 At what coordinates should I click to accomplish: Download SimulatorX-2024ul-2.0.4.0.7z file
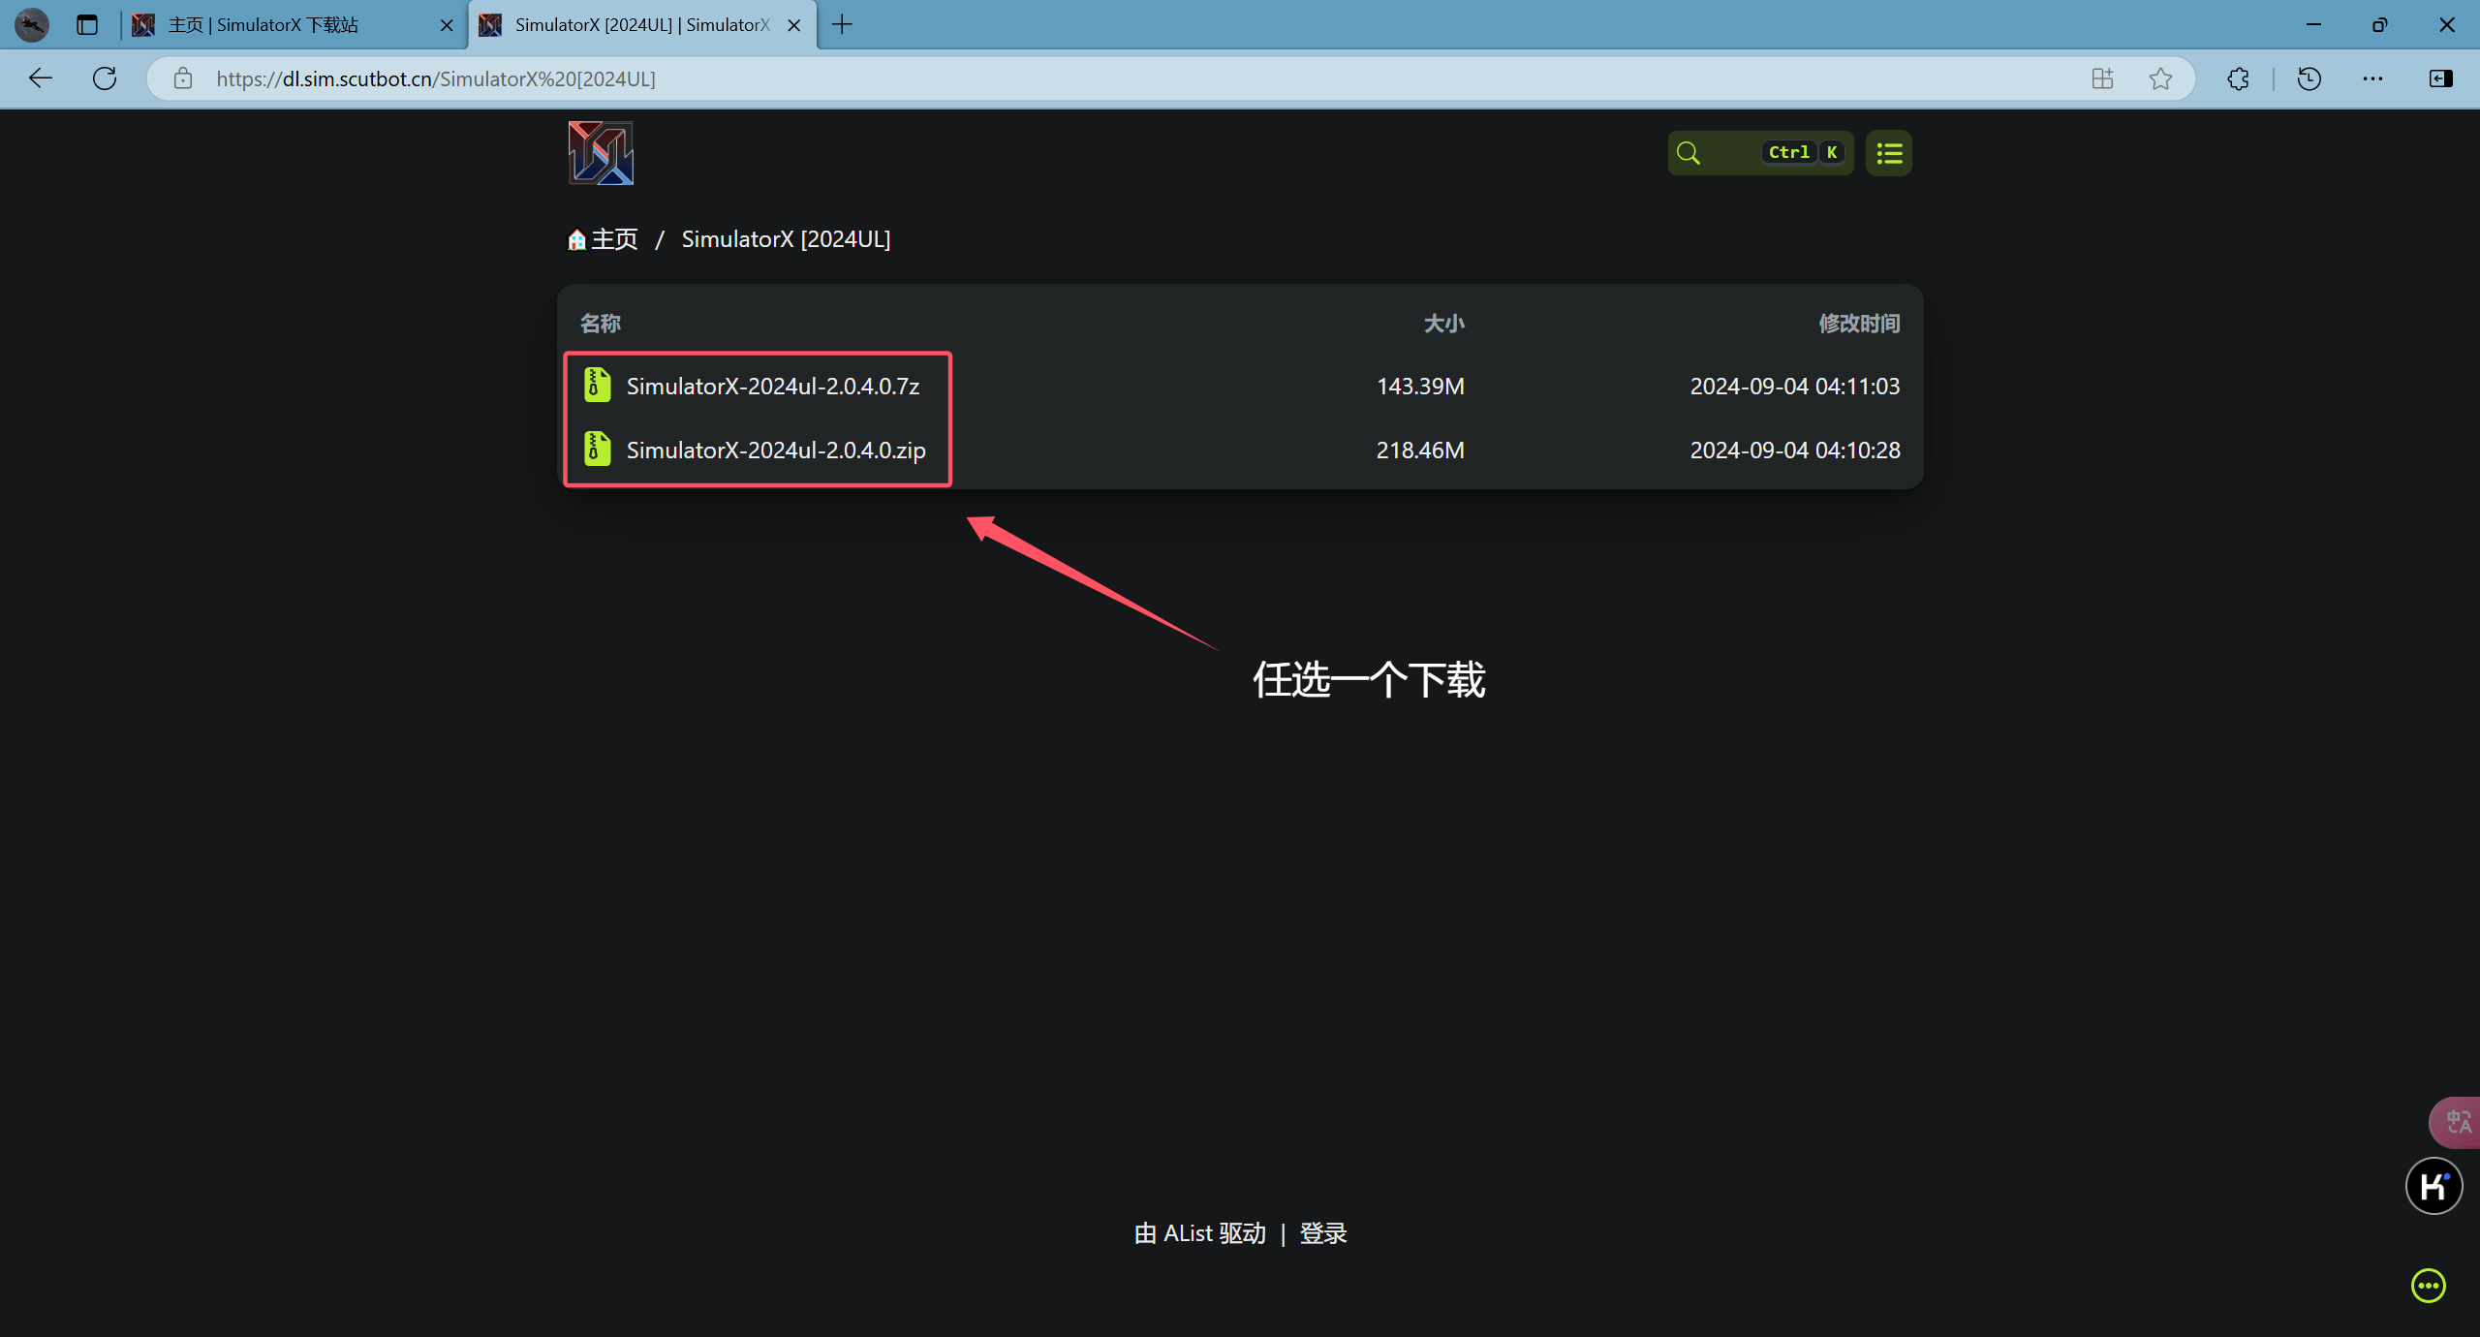772,386
